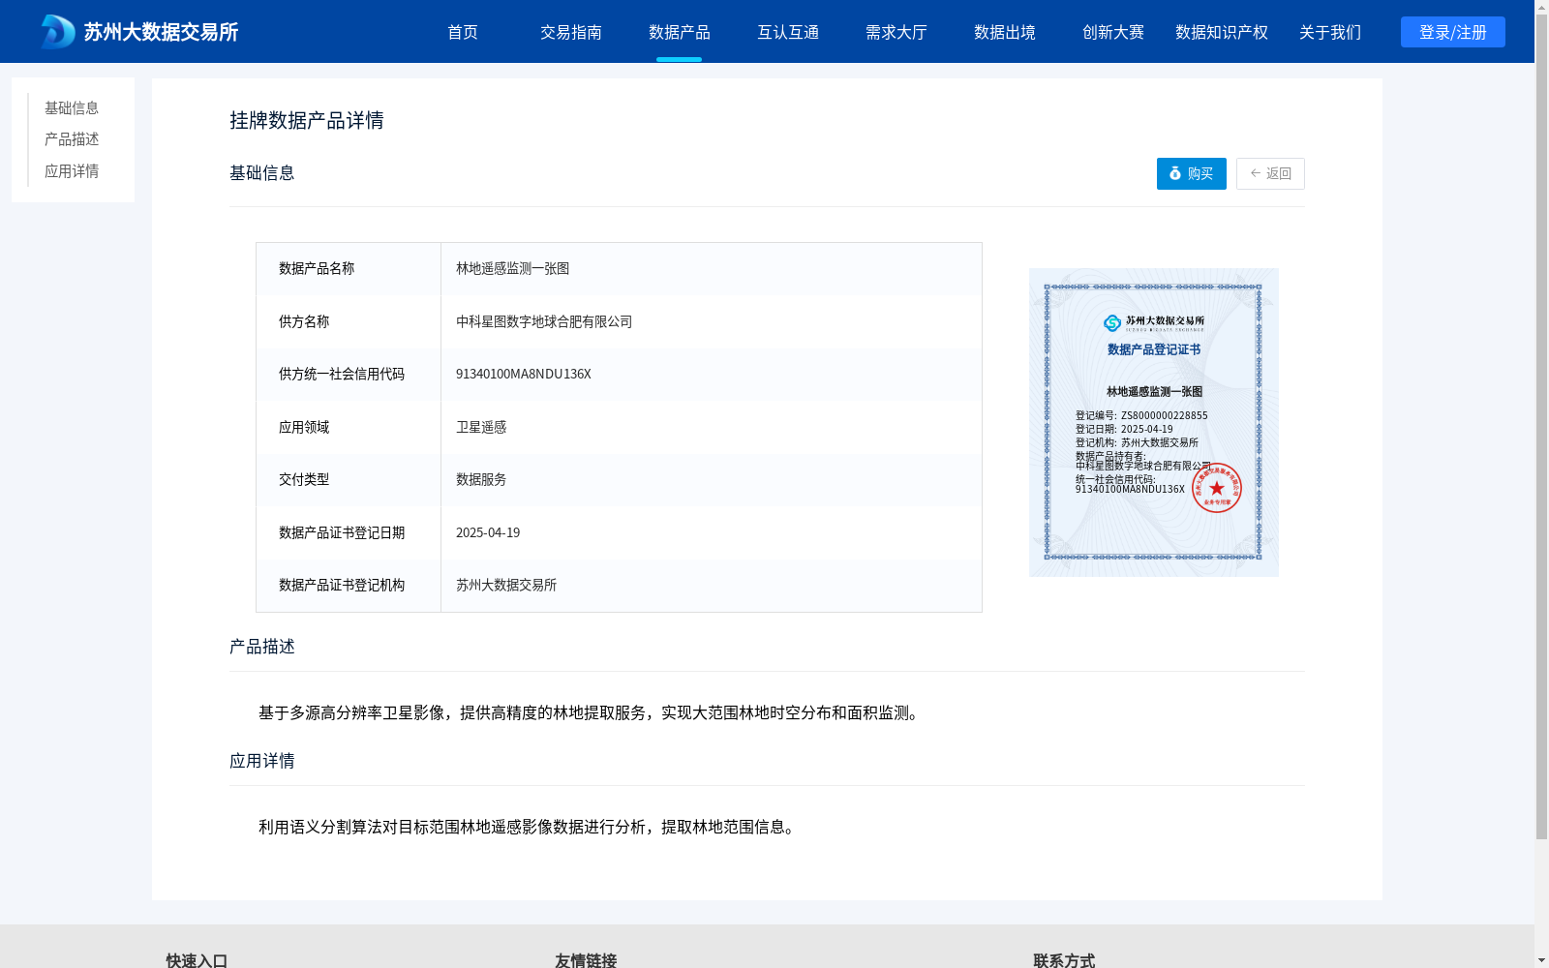Viewport: 1549px width, 968px height.
Task: Select the 苏州大数据交易所 registrar cell
Action: pyautogui.click(x=712, y=586)
